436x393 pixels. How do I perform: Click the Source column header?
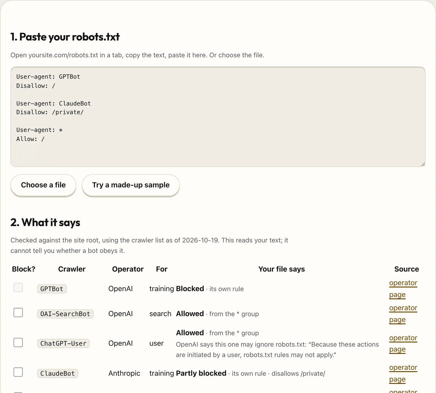coord(406,269)
